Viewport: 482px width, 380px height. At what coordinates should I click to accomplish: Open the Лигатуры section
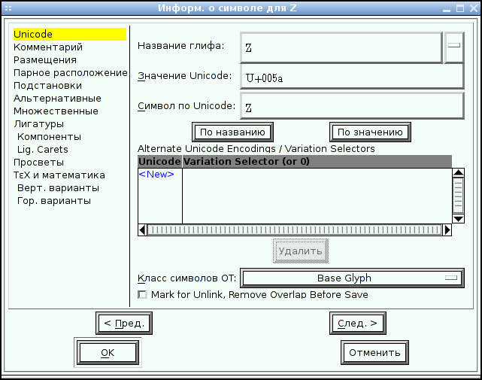click(39, 124)
